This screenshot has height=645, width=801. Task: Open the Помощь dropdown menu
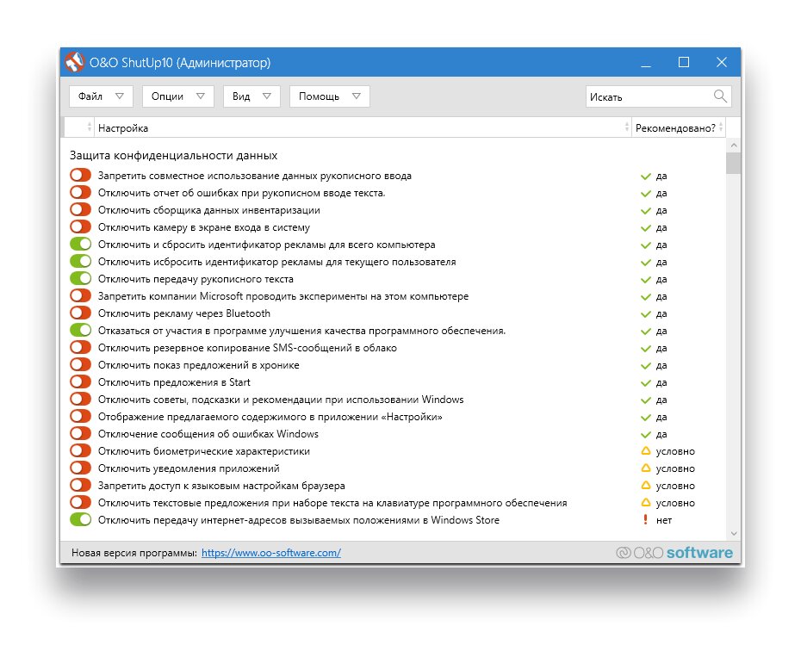tap(329, 96)
